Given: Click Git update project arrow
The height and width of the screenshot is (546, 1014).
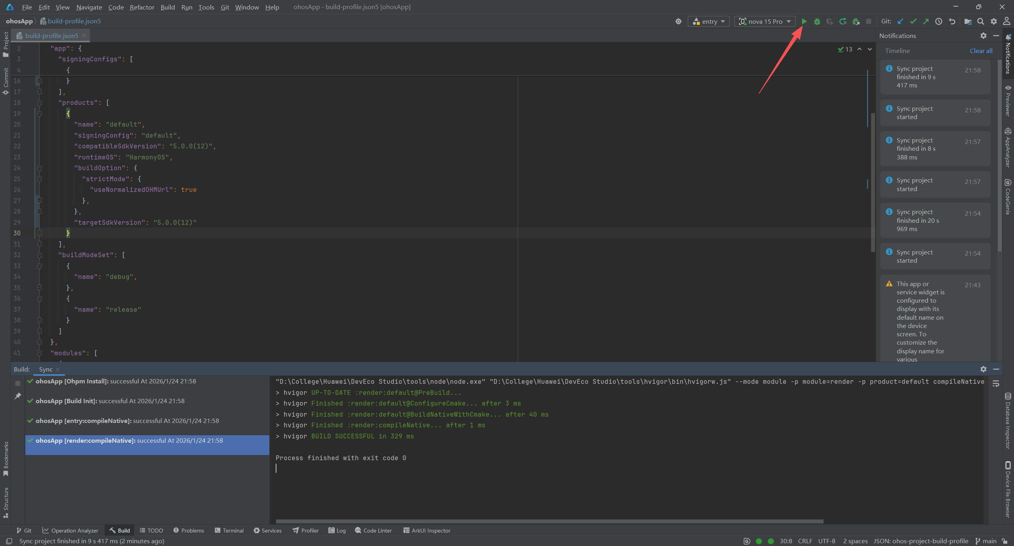Looking at the screenshot, I should pos(900,21).
